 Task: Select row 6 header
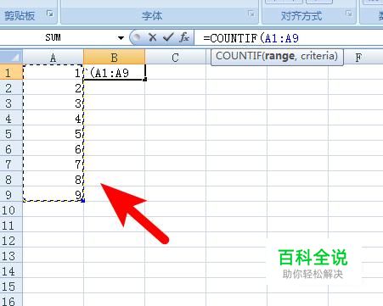[x=11, y=148]
